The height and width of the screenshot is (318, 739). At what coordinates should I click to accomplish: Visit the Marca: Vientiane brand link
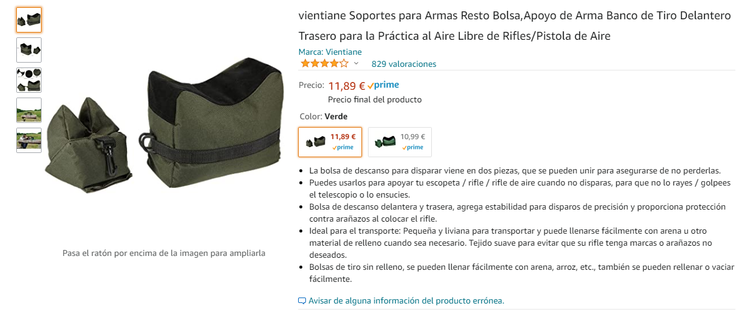pos(330,52)
